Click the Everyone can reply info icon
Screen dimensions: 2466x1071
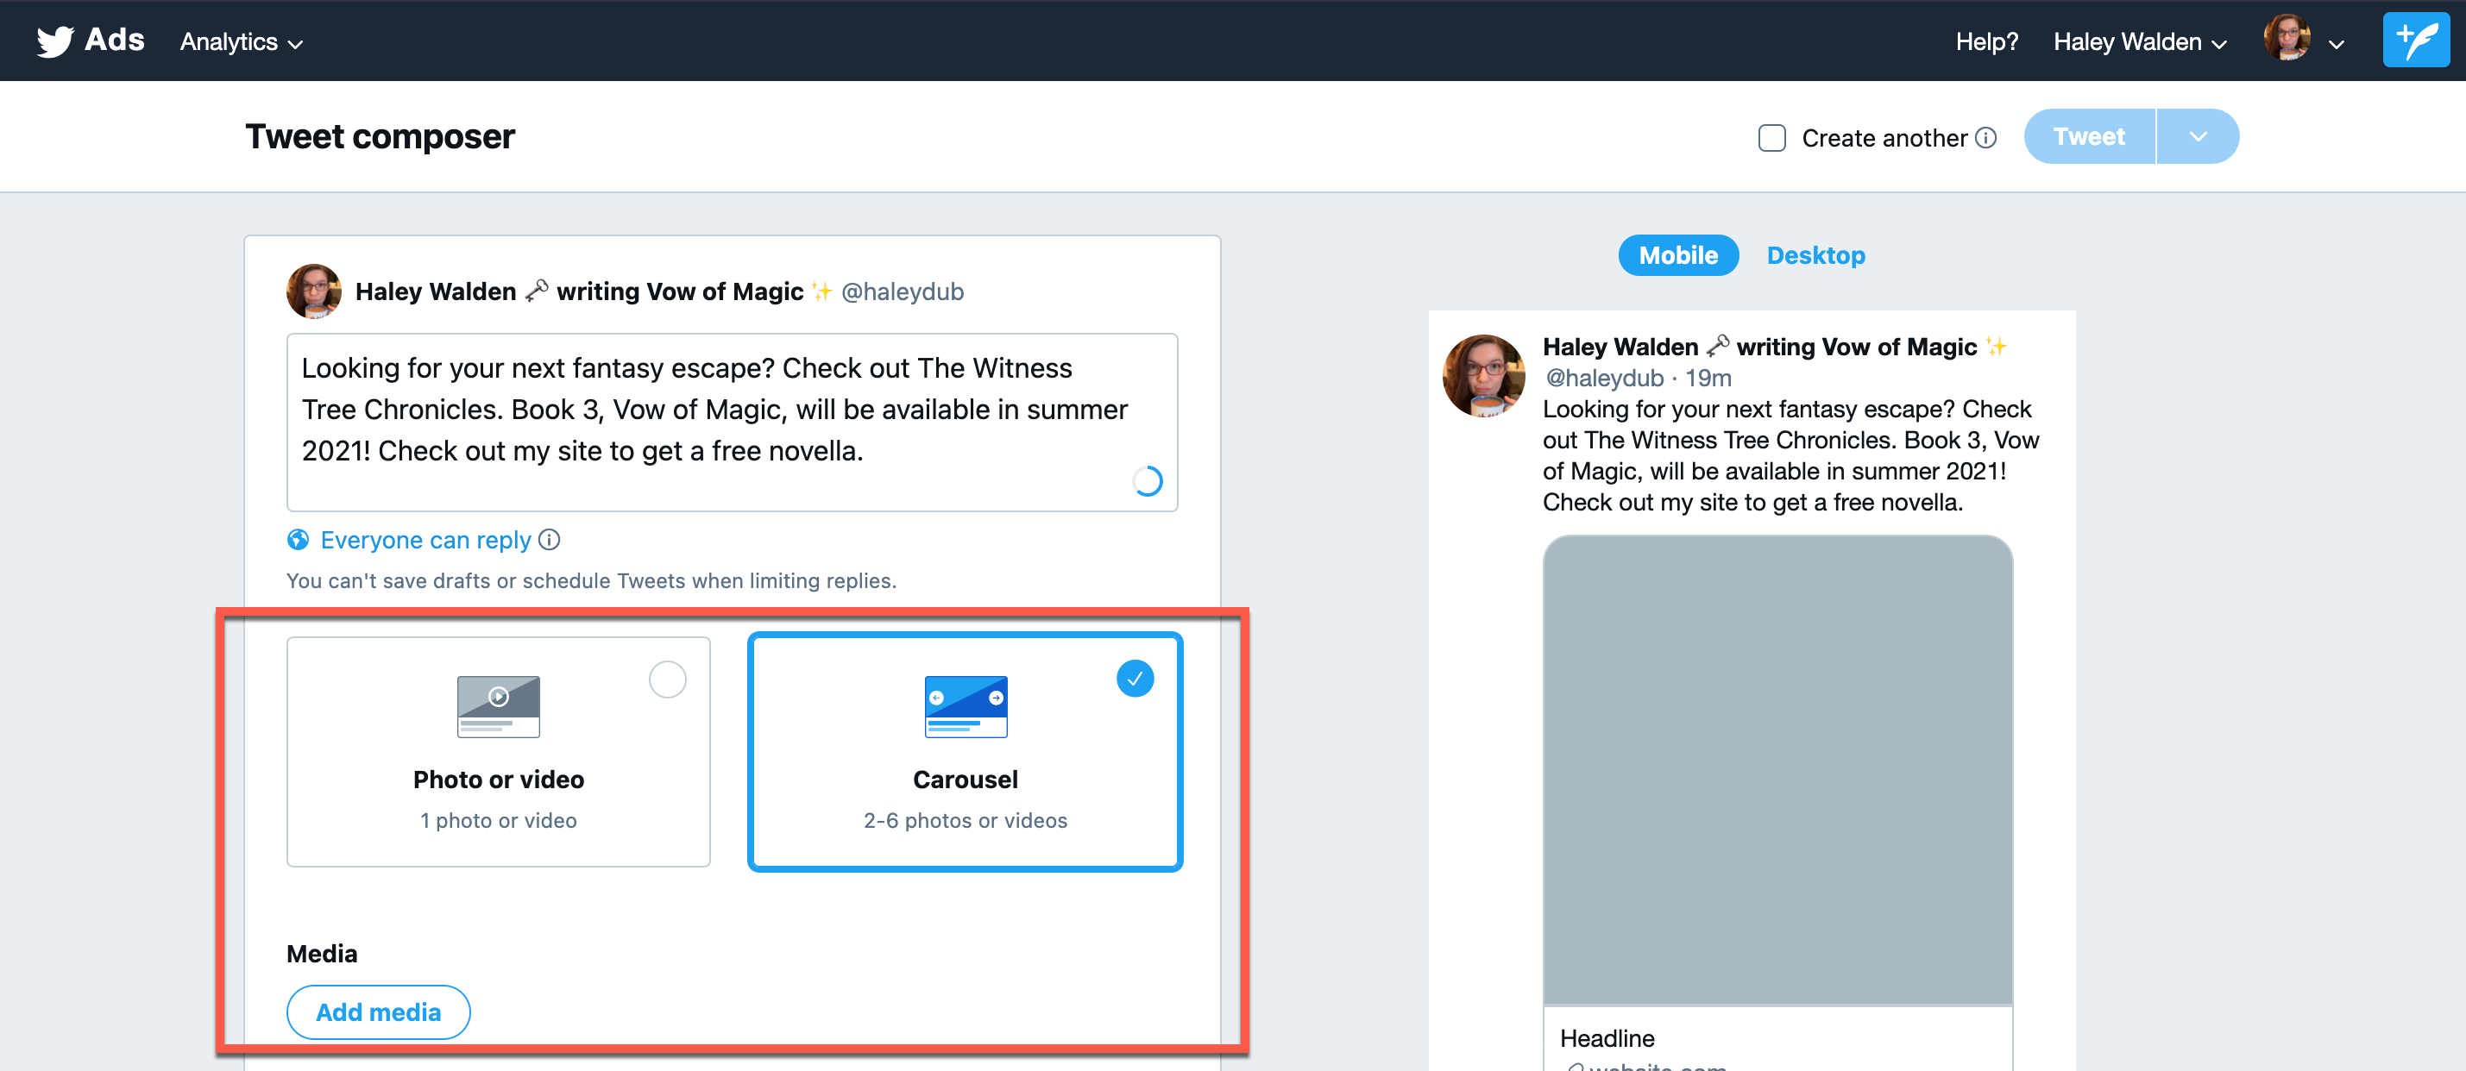click(550, 540)
